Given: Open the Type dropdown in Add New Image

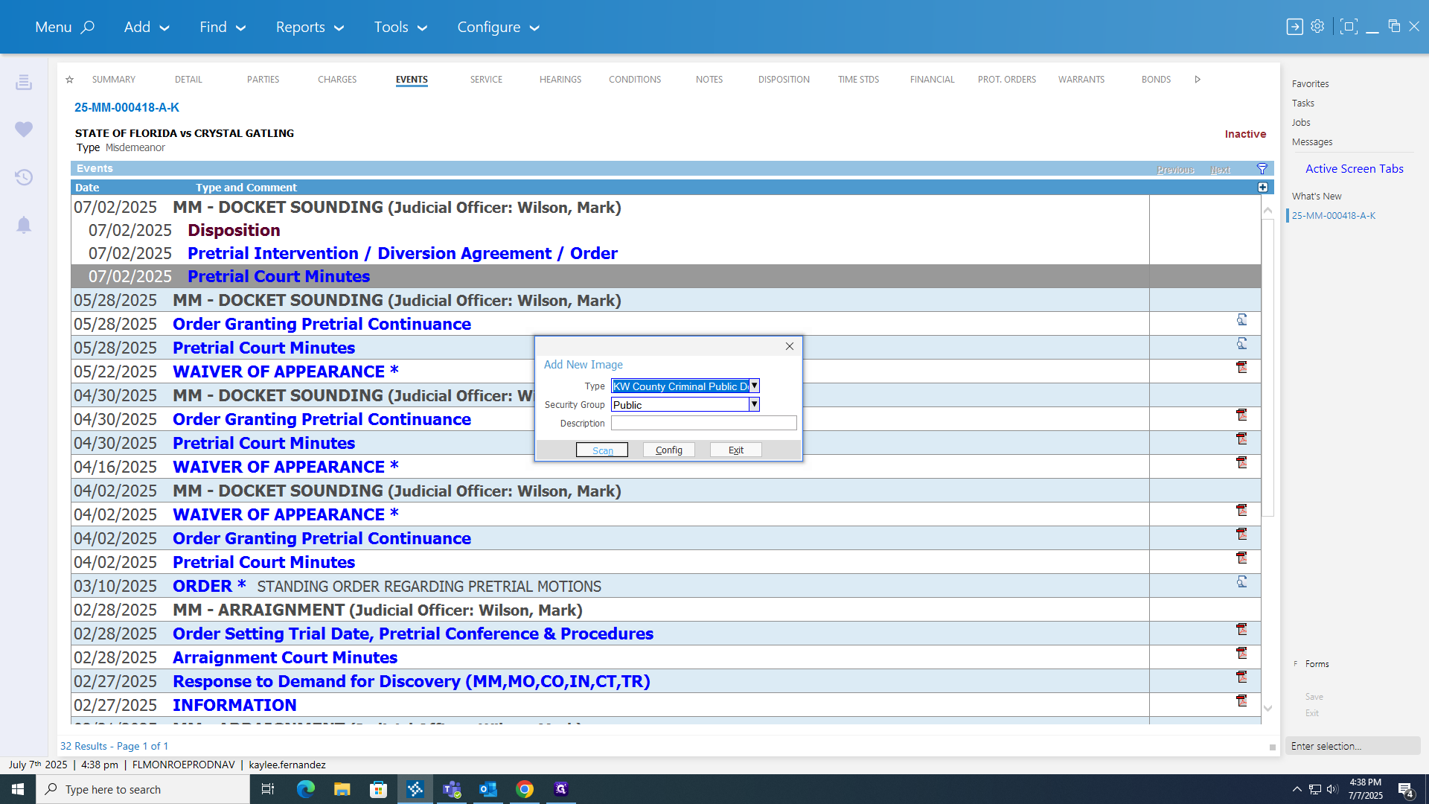Looking at the screenshot, I should coord(754,386).
